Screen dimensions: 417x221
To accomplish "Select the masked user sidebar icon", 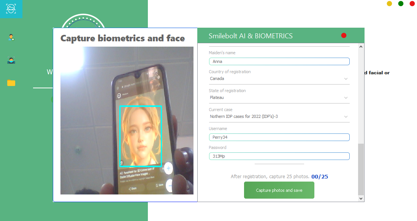I will [11, 61].
